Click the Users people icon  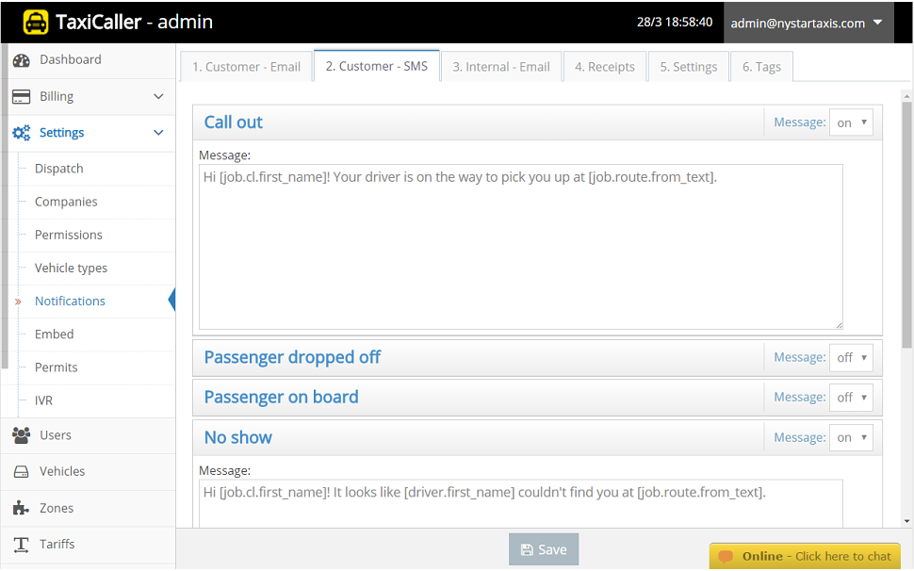(22, 435)
